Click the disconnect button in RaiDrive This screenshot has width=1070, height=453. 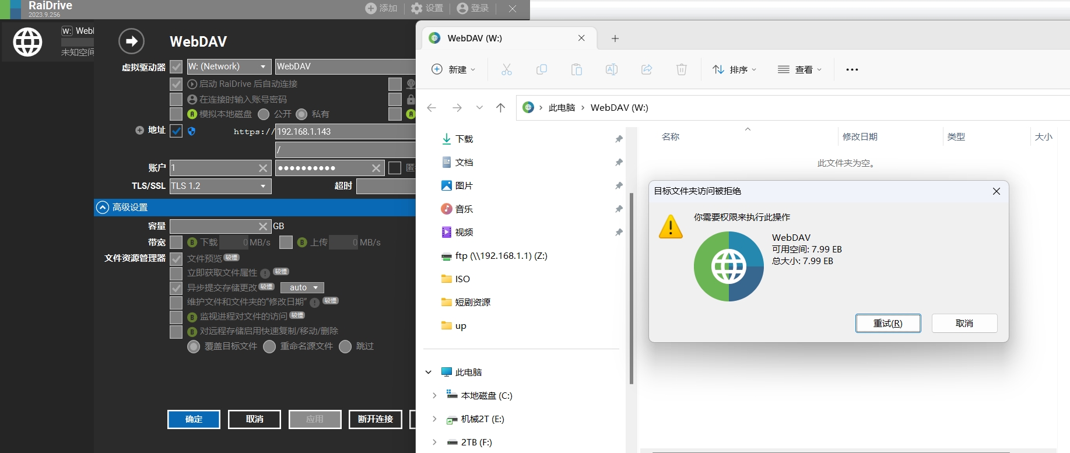click(x=376, y=419)
